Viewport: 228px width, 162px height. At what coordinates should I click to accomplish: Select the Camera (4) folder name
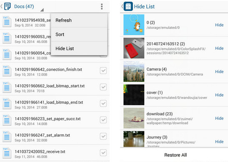coord(156,69)
